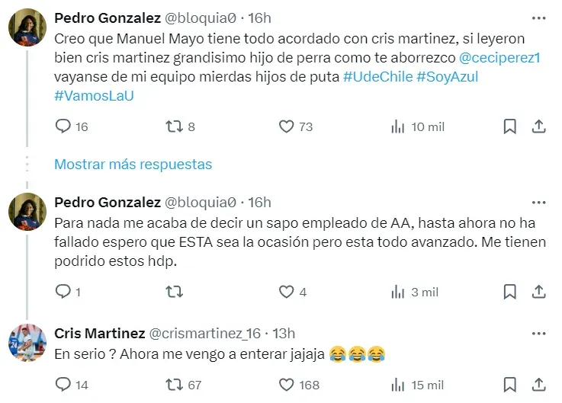Retweet Cris Martinez's reply with 67 retweets
The image size is (562, 403).
tap(174, 385)
